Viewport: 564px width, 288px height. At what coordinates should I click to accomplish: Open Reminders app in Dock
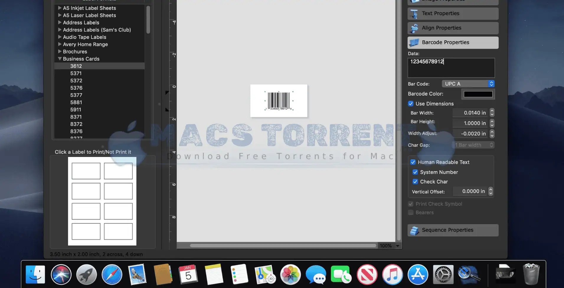[x=239, y=274]
